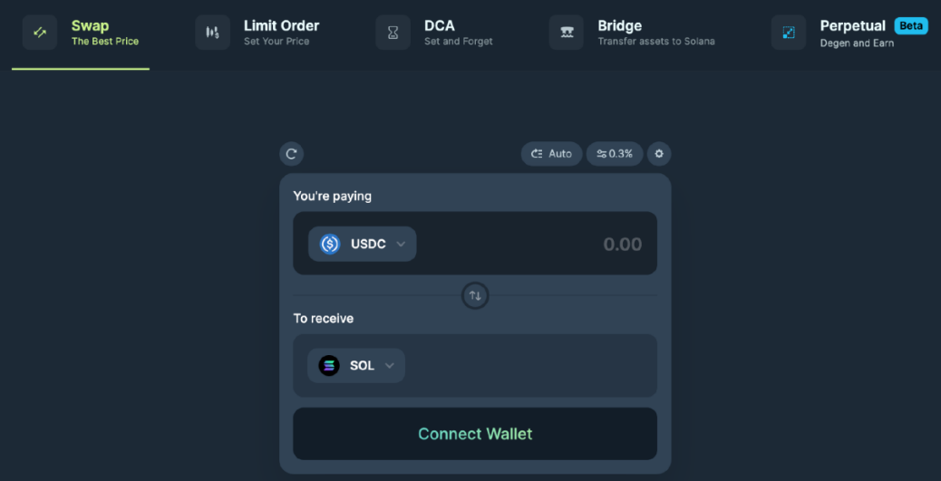Image resolution: width=941 pixels, height=481 pixels.
Task: Click the USDC token logo
Action: (x=330, y=244)
